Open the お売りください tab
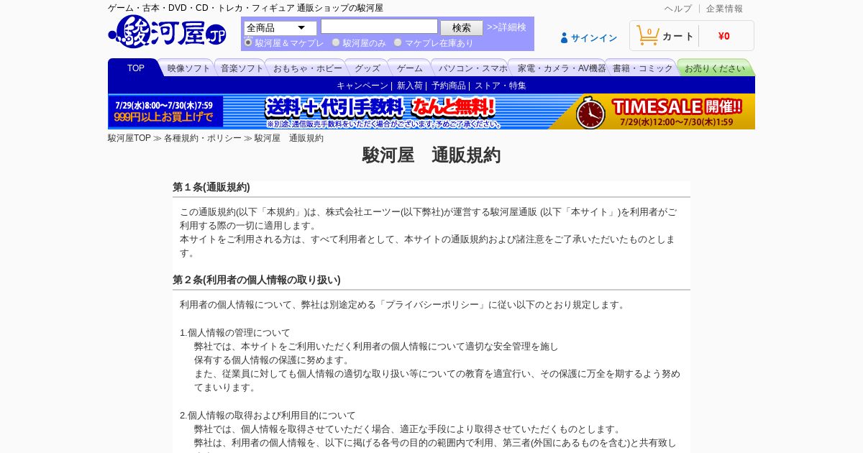Viewport: 863px width, 453px height. (715, 68)
